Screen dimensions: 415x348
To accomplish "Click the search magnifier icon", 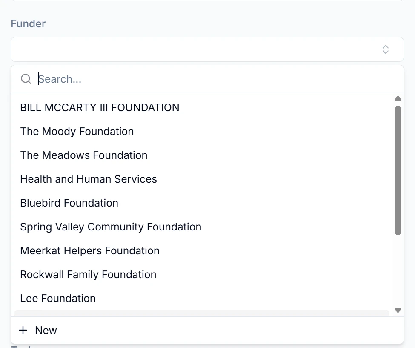I will pyautogui.click(x=26, y=79).
